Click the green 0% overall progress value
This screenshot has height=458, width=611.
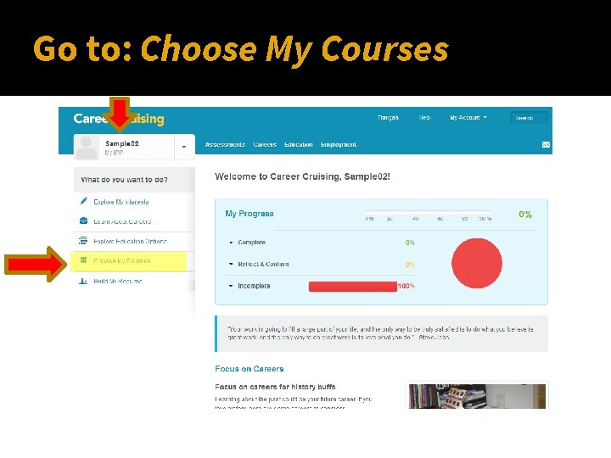pos(525,215)
